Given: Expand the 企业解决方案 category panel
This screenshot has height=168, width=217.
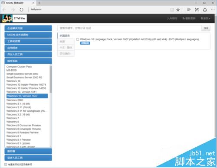Looking at the screenshot, I should [x=28, y=28].
